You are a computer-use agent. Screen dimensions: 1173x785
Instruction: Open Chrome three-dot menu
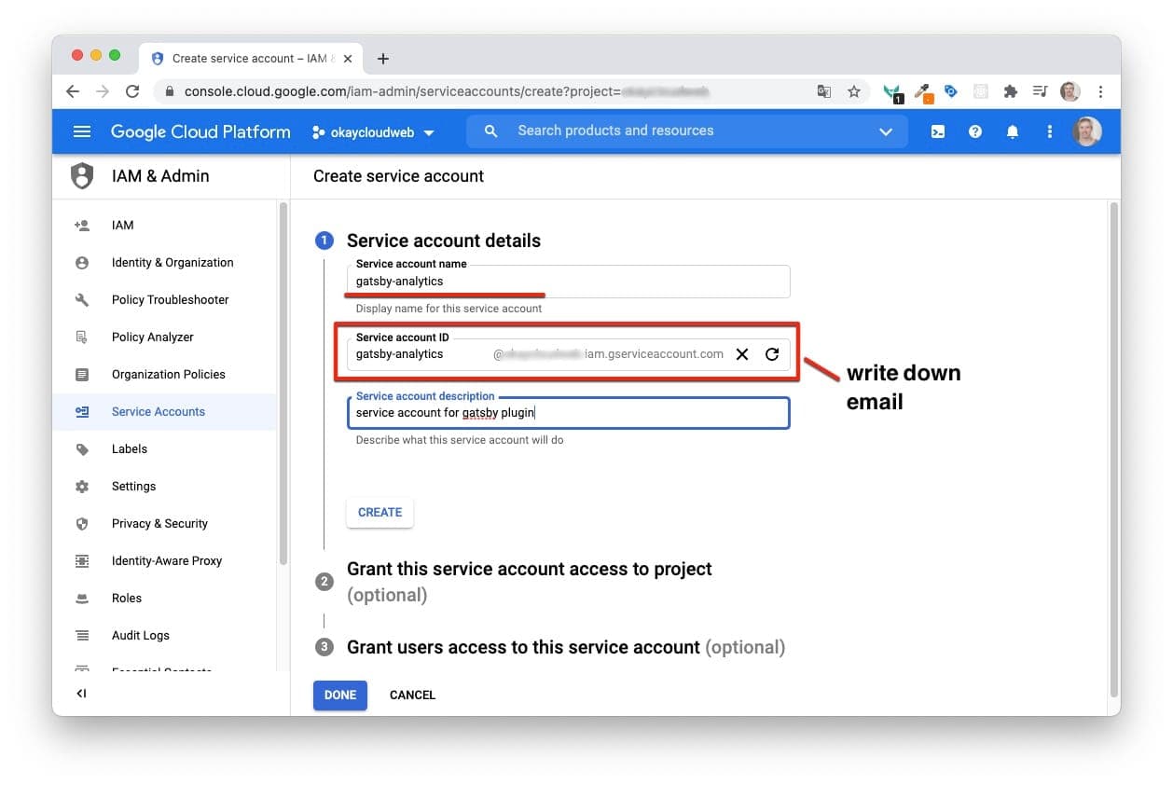pos(1101,91)
